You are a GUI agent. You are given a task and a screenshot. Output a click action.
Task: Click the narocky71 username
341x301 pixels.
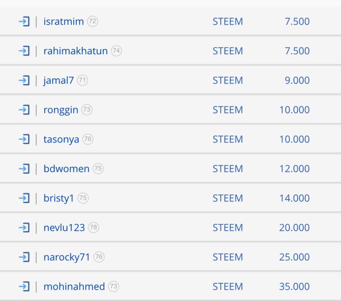point(67,257)
